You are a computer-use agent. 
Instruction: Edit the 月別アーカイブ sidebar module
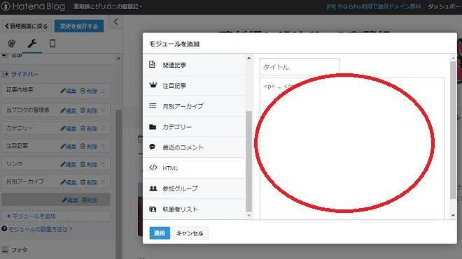69,182
